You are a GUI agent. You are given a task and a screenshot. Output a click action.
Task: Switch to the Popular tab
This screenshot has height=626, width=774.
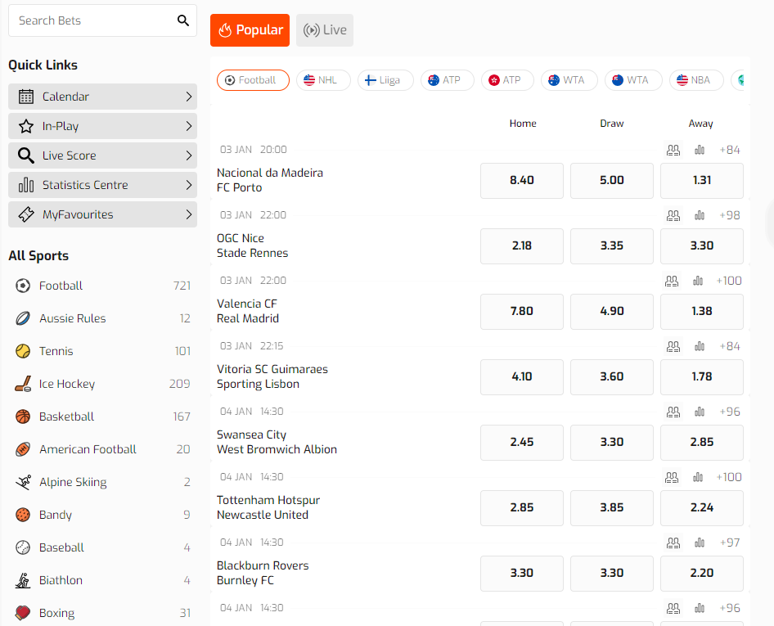point(250,30)
